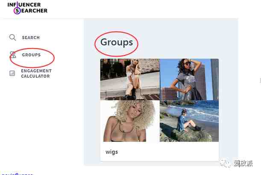The image size is (261, 175).
Task: Open photo of woman wearing sunglasses by skyscrapers
Action: 189,79
